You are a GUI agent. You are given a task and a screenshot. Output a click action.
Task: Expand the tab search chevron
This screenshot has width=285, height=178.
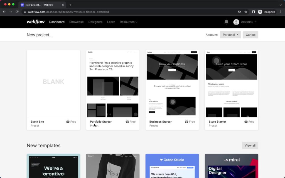point(281,5)
